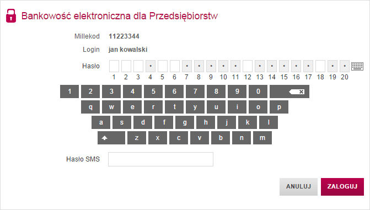
Task: Select password character box 12
Action: [x=248, y=66]
